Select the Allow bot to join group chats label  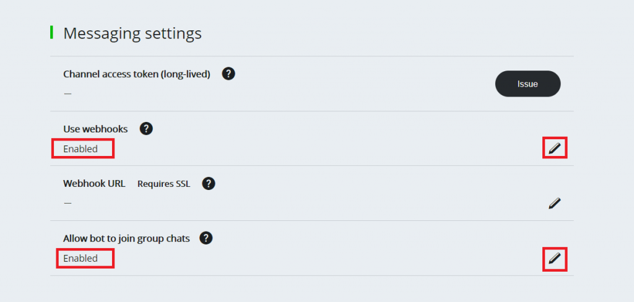(126, 238)
